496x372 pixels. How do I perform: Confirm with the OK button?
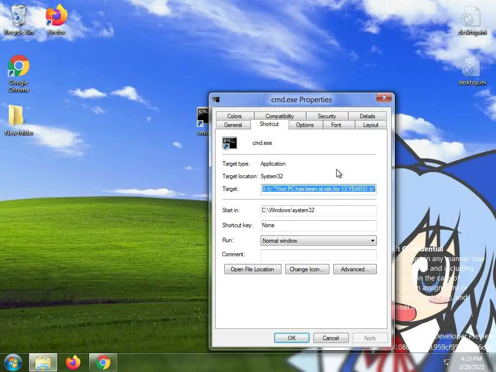coord(292,338)
